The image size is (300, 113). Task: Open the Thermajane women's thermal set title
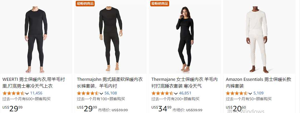[x=185, y=83]
